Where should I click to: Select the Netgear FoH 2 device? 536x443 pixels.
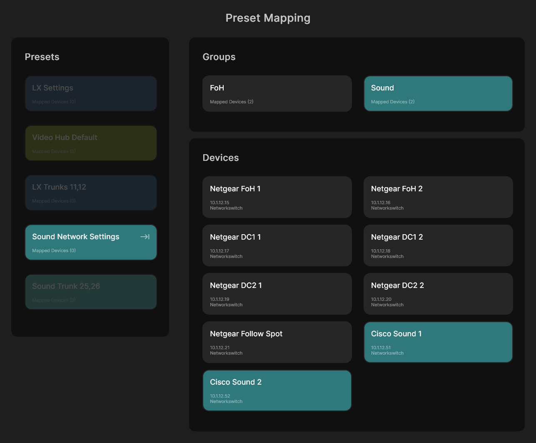(438, 197)
